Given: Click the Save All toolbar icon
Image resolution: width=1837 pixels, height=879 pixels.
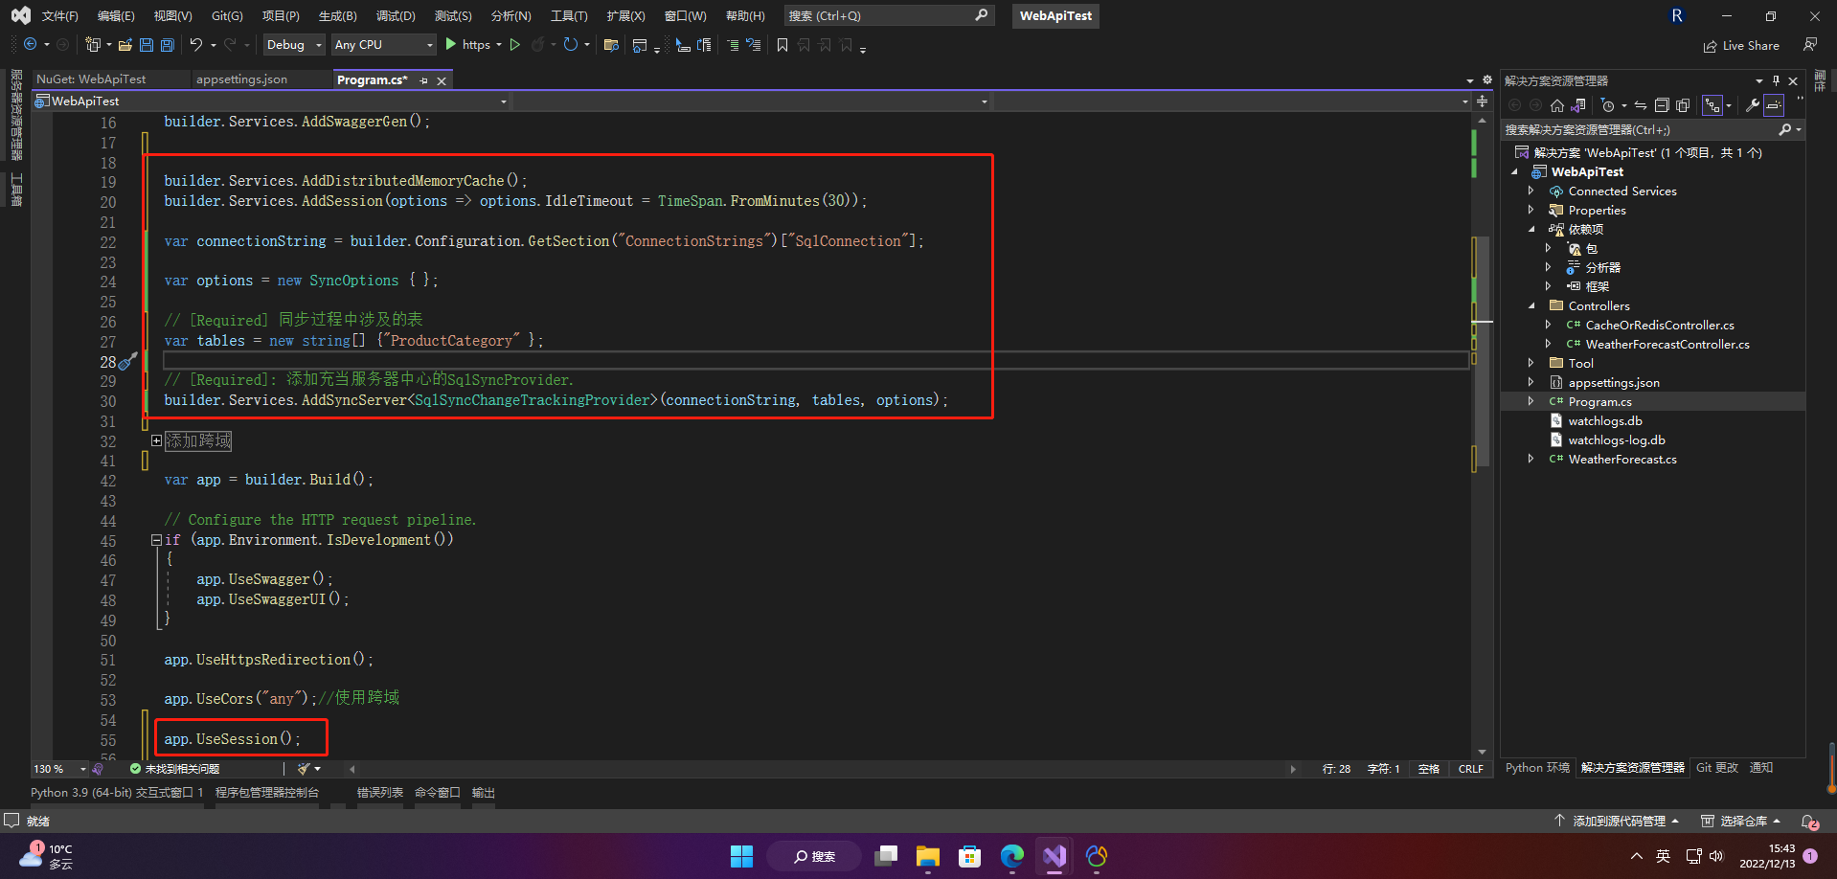Looking at the screenshot, I should click(x=168, y=45).
